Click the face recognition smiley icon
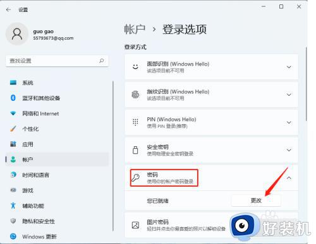316x244 pixels. [x=135, y=67]
